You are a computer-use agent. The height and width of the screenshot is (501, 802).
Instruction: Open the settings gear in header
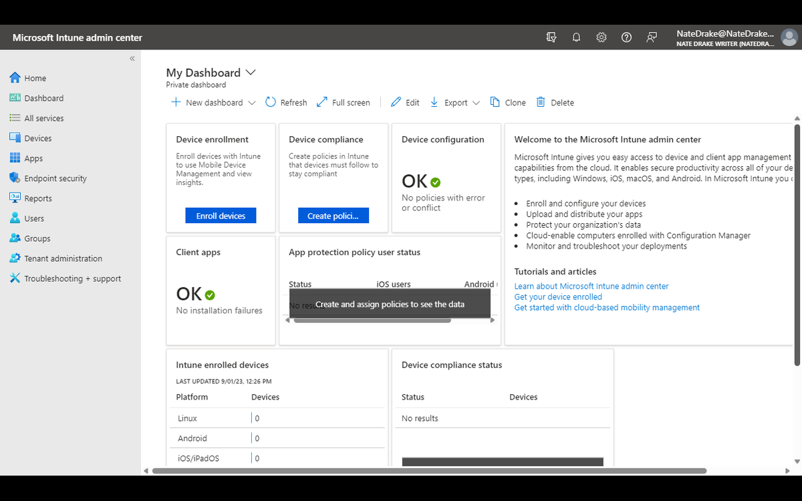point(601,37)
